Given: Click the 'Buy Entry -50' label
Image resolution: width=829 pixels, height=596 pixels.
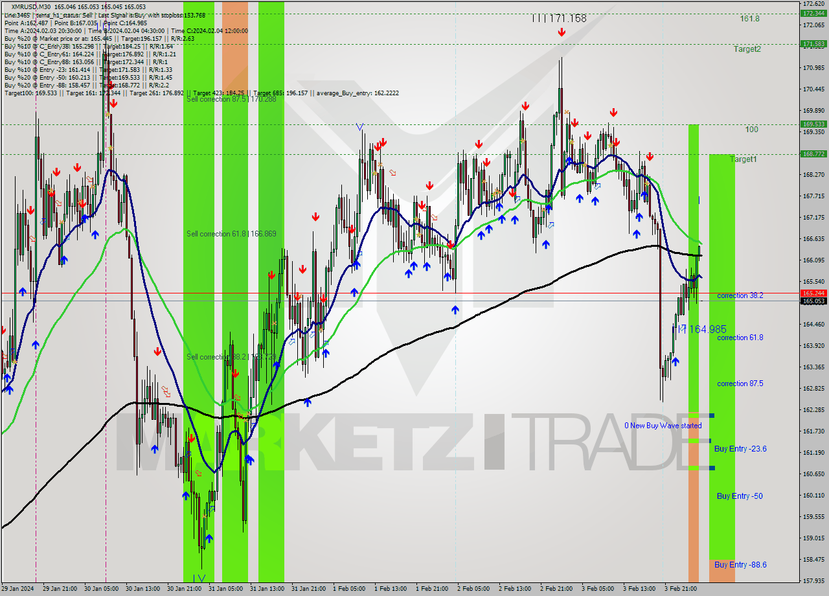Looking at the screenshot, I should (740, 496).
